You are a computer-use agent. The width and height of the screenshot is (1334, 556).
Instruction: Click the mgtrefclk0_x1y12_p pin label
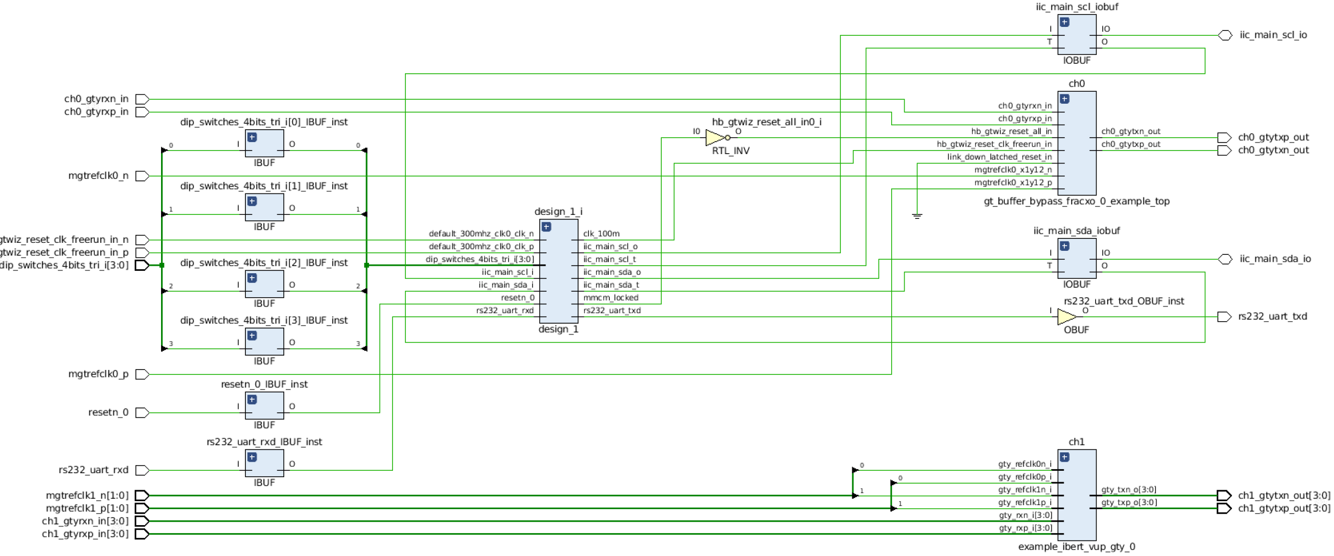click(1013, 183)
